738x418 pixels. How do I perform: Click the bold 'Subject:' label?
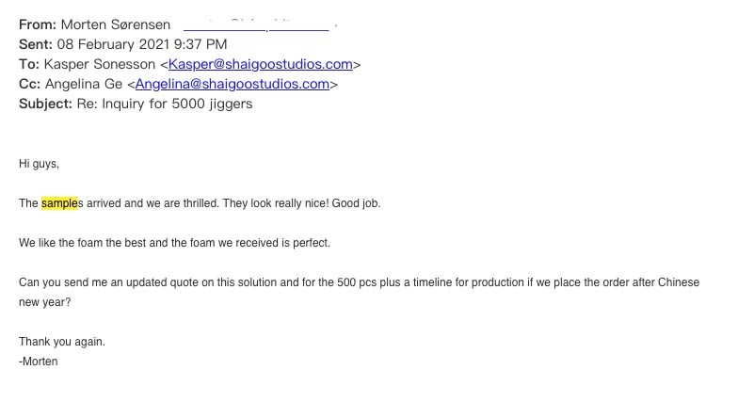(x=45, y=104)
